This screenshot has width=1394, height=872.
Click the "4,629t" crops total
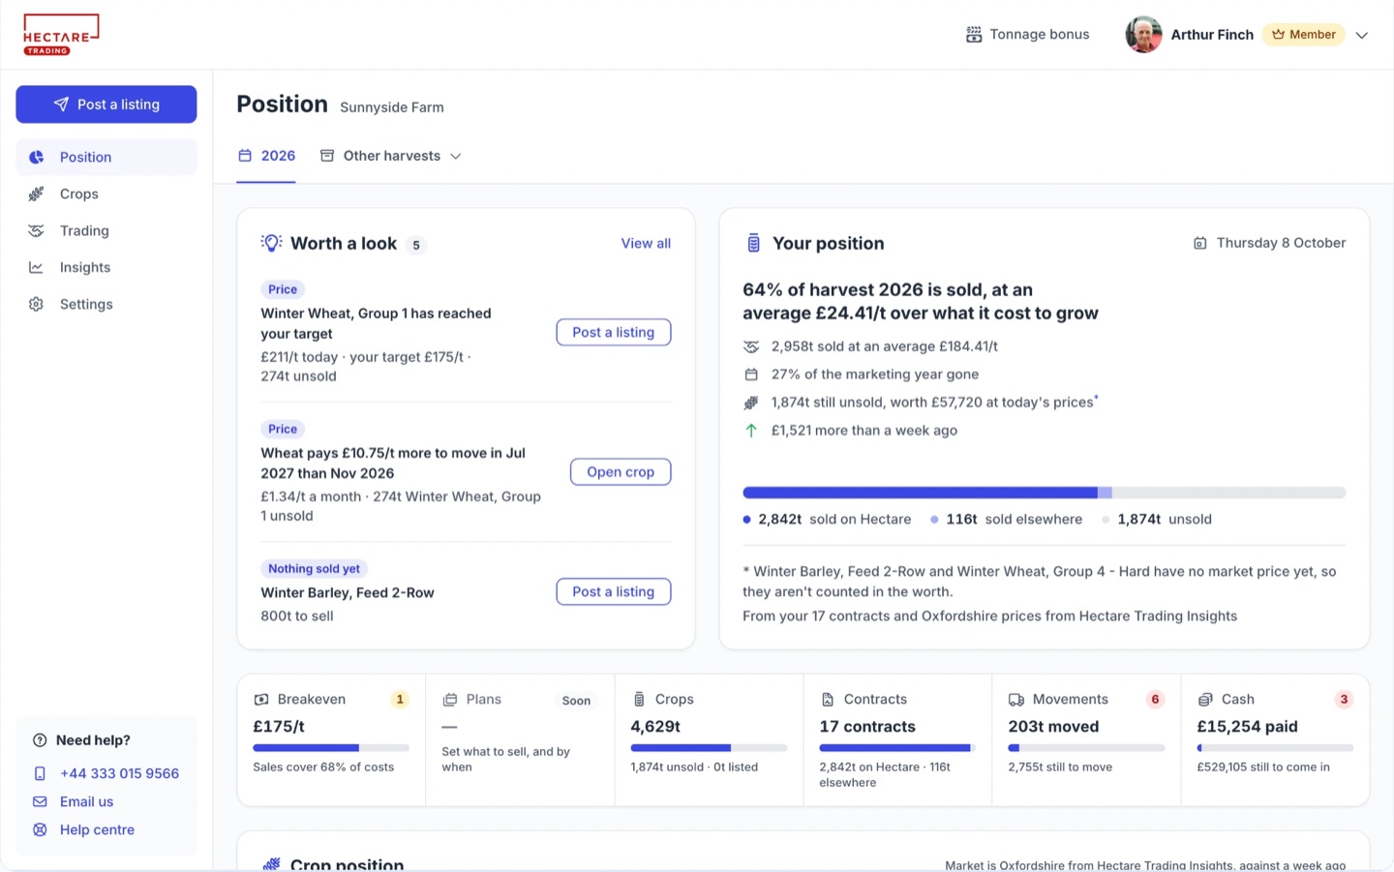[655, 727]
